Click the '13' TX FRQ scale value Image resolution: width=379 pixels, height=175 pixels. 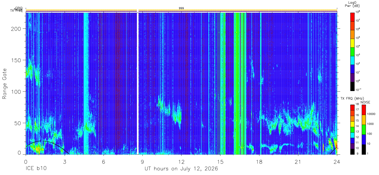(x=357, y=131)
